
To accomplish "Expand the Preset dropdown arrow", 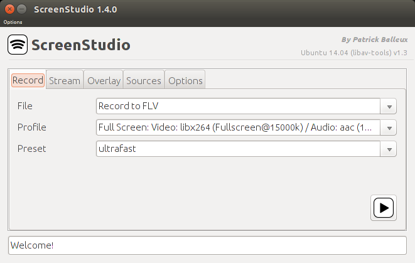I will pos(389,149).
